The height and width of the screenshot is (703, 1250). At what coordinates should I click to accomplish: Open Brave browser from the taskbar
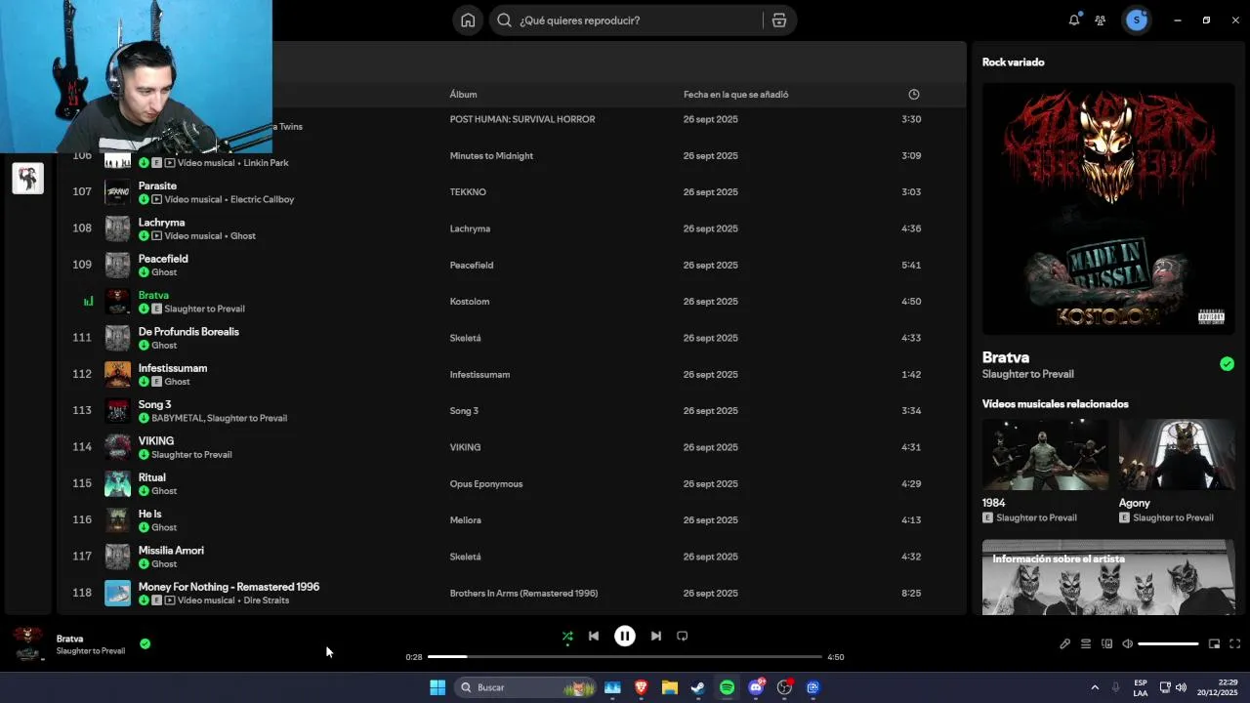(642, 687)
